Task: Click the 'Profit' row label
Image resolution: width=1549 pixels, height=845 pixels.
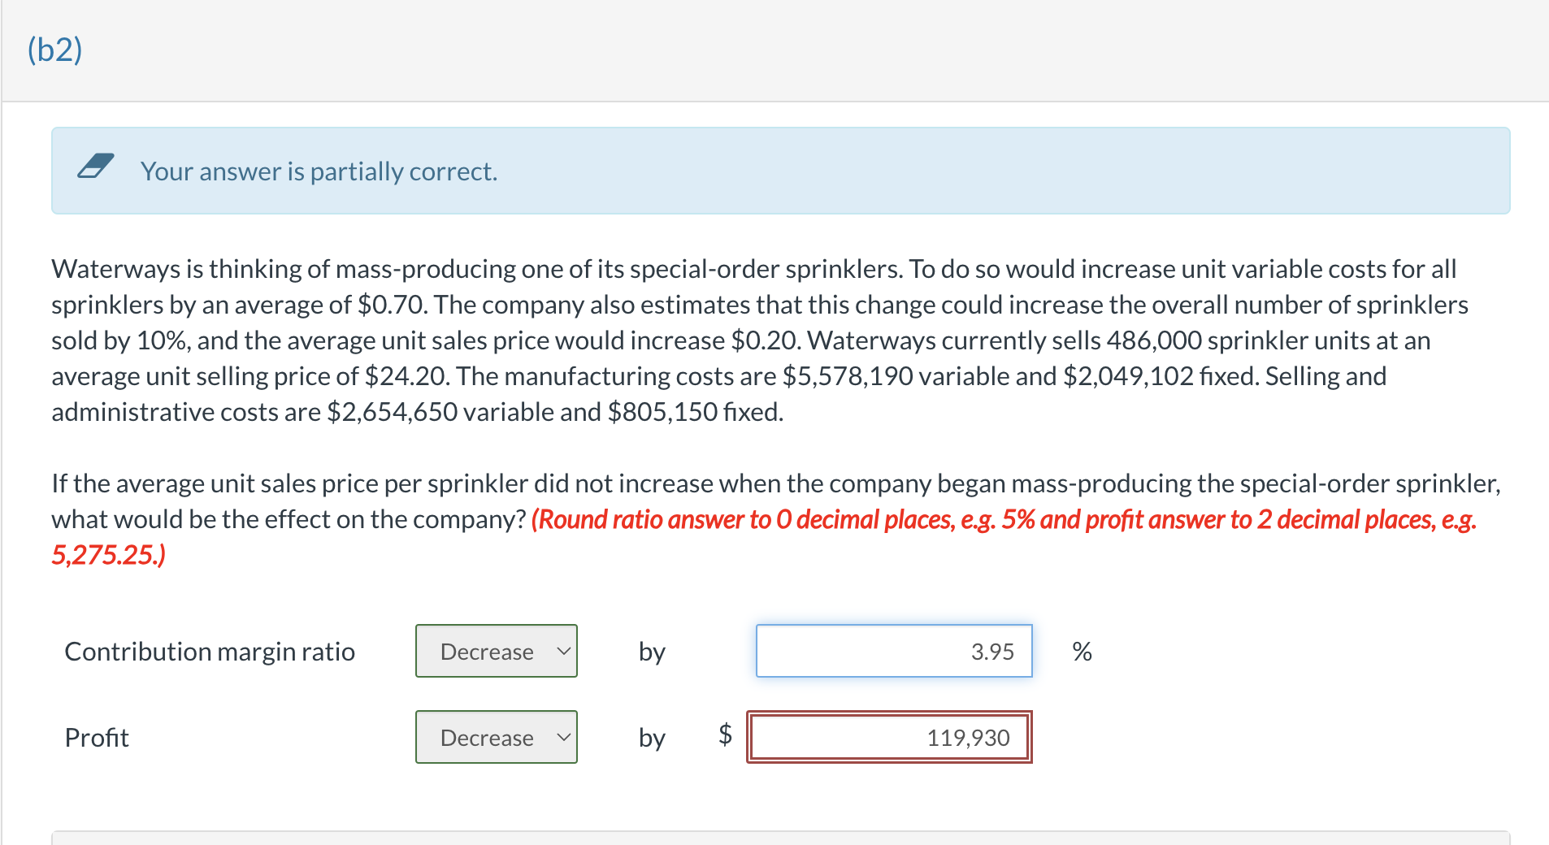Action: [x=97, y=738]
